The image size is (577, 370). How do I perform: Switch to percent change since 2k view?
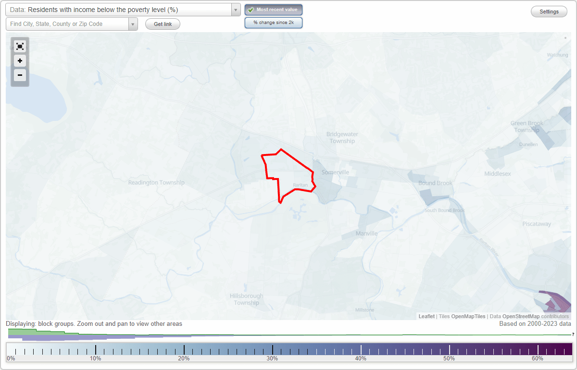(274, 22)
